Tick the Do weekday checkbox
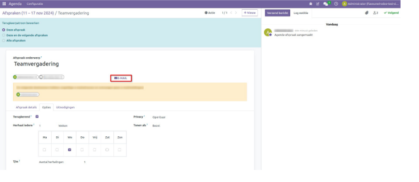This screenshot has width=419, height=182. point(82,150)
